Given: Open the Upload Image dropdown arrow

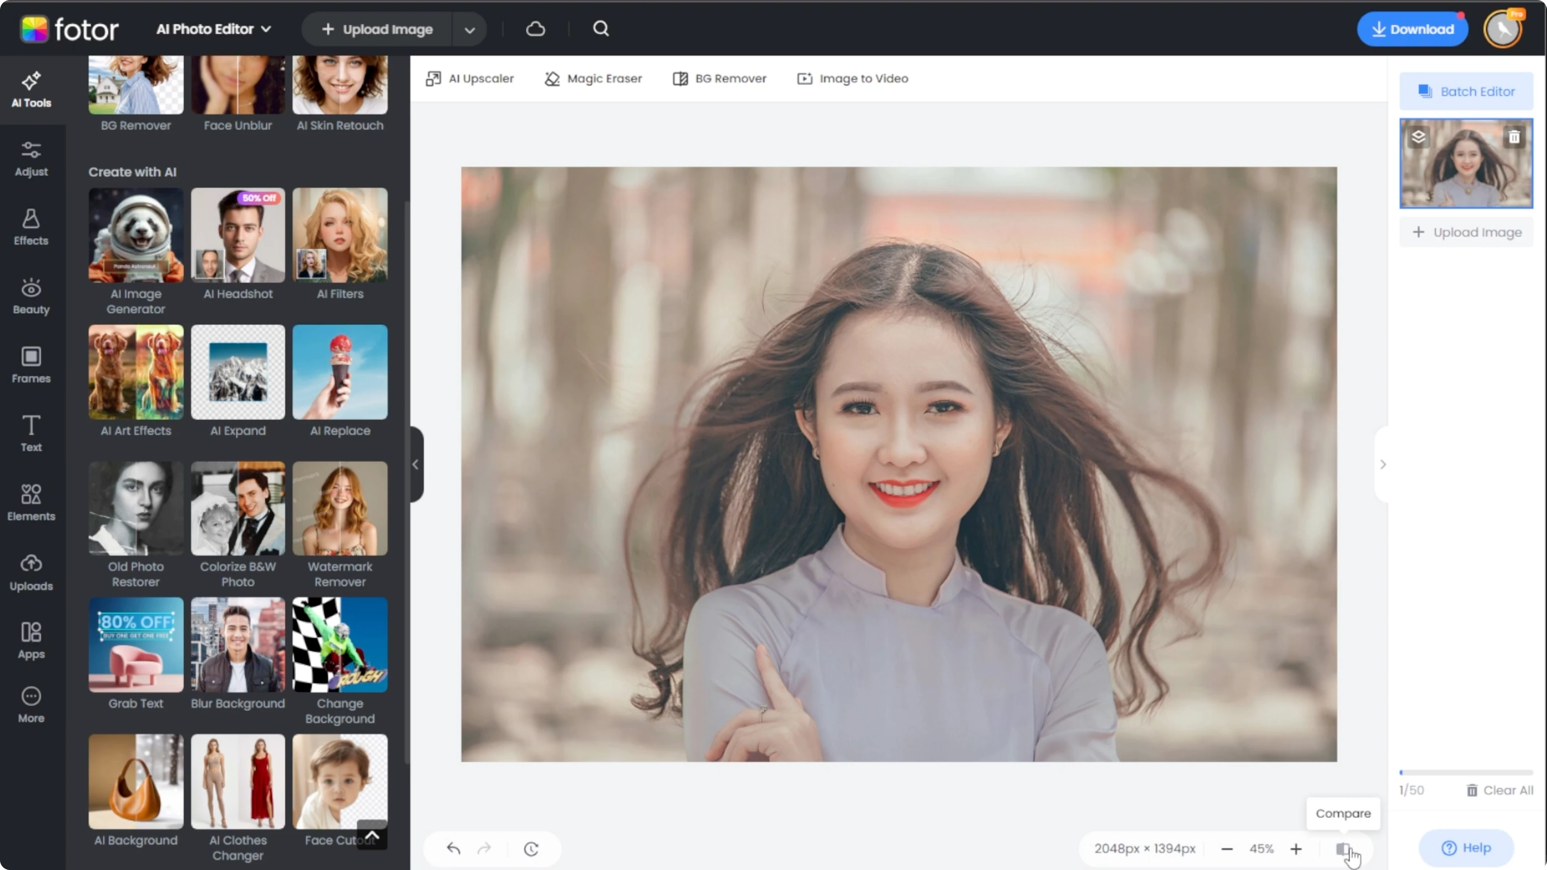Looking at the screenshot, I should (x=470, y=29).
